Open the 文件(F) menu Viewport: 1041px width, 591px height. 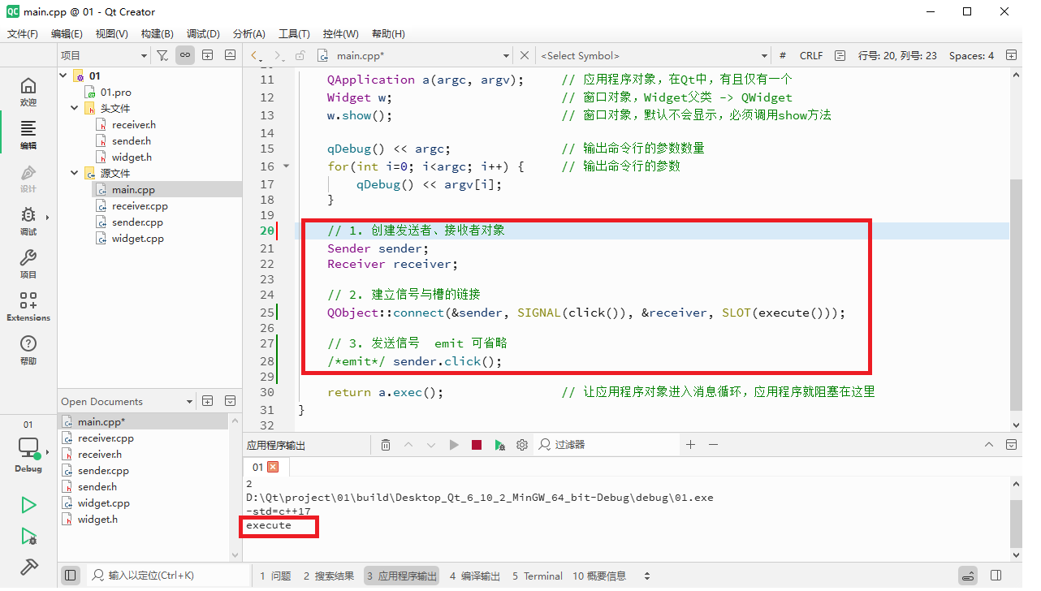[23, 33]
